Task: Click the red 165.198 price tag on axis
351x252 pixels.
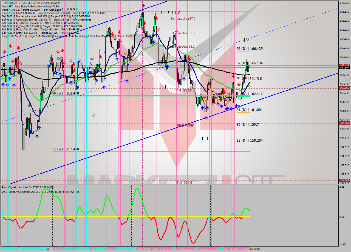Action: [x=344, y=65]
